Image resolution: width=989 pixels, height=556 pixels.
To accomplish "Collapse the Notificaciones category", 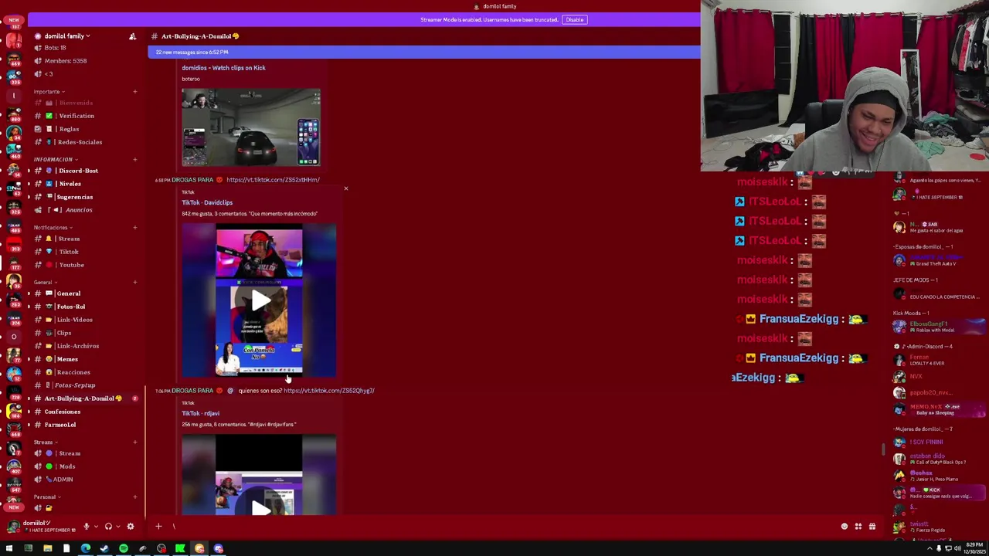I will coord(52,227).
